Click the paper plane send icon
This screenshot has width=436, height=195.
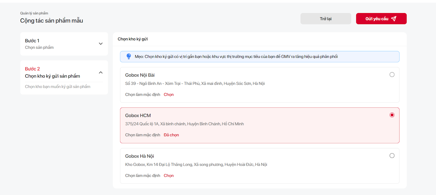click(x=394, y=19)
